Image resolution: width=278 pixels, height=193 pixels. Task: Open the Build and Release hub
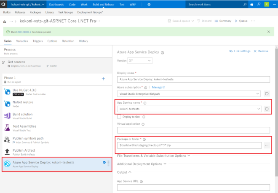(x=103, y=5)
